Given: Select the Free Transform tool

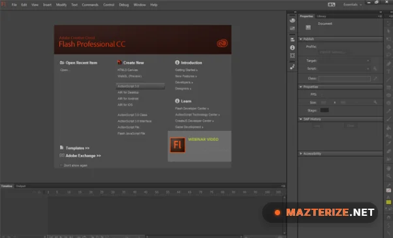Looking at the screenshot, I should coord(388,39).
